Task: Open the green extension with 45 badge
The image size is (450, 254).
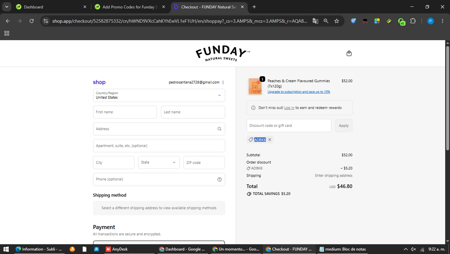Action: point(401,21)
